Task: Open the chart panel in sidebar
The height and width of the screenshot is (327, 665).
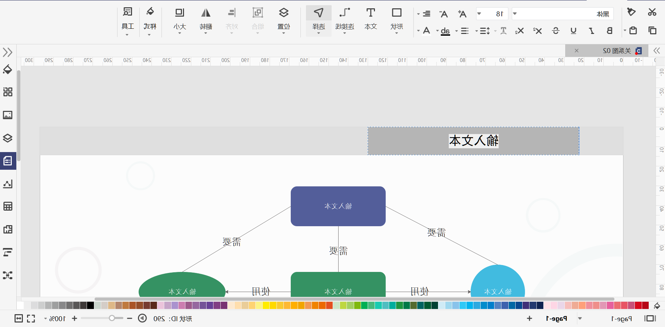Action: (x=8, y=184)
